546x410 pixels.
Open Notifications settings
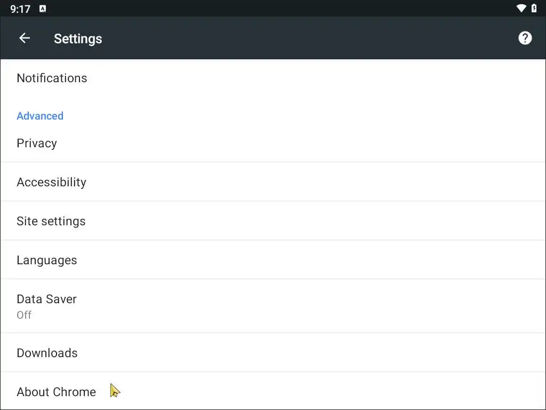[52, 78]
